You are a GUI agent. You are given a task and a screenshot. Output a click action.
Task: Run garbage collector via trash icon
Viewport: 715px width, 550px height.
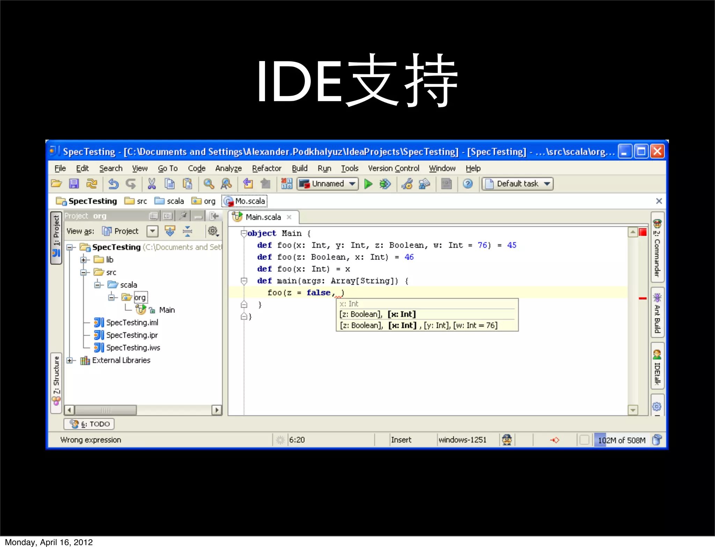[657, 440]
